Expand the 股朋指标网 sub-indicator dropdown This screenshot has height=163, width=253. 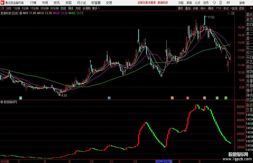click(2, 102)
